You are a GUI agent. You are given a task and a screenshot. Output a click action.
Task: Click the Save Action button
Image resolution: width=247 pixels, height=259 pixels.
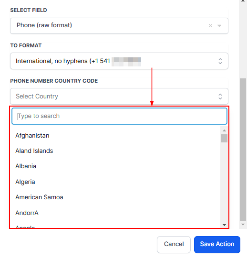pos(217,245)
